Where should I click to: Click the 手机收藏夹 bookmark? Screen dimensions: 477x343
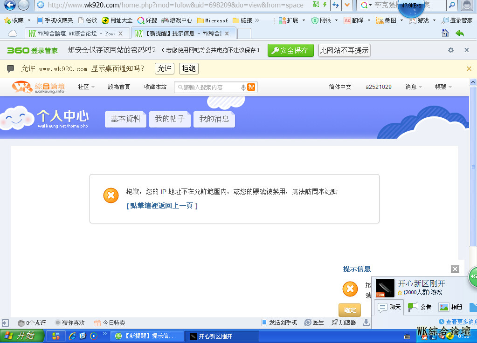tap(55, 20)
